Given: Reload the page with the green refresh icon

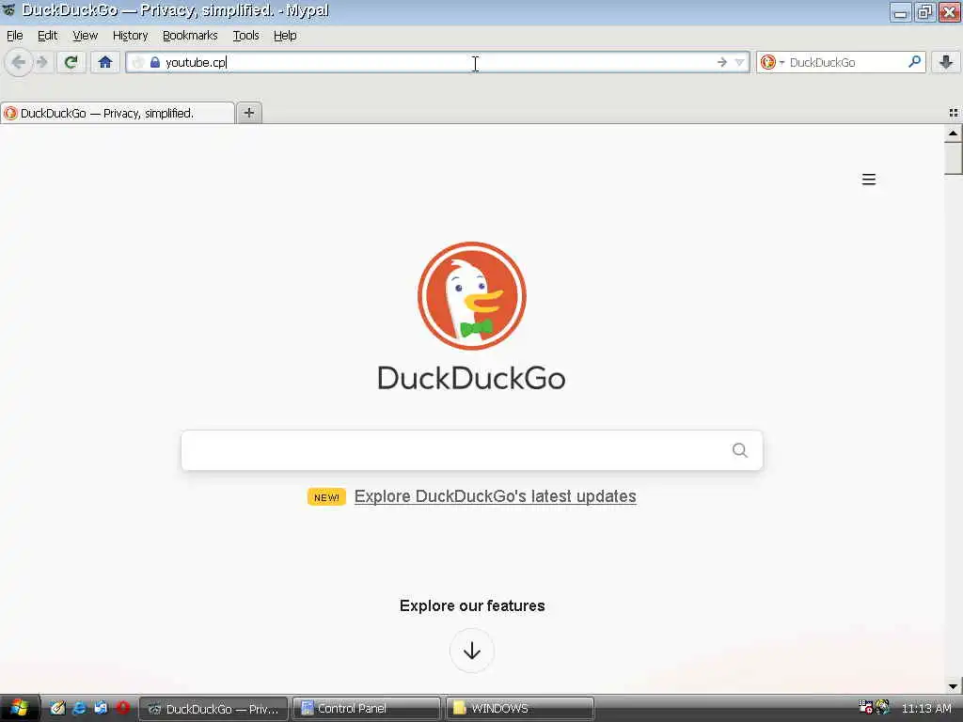Looking at the screenshot, I should pos(71,62).
